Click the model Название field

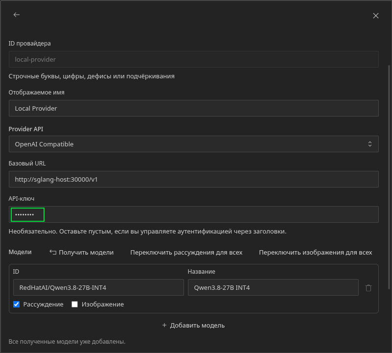pyautogui.click(x=273, y=287)
